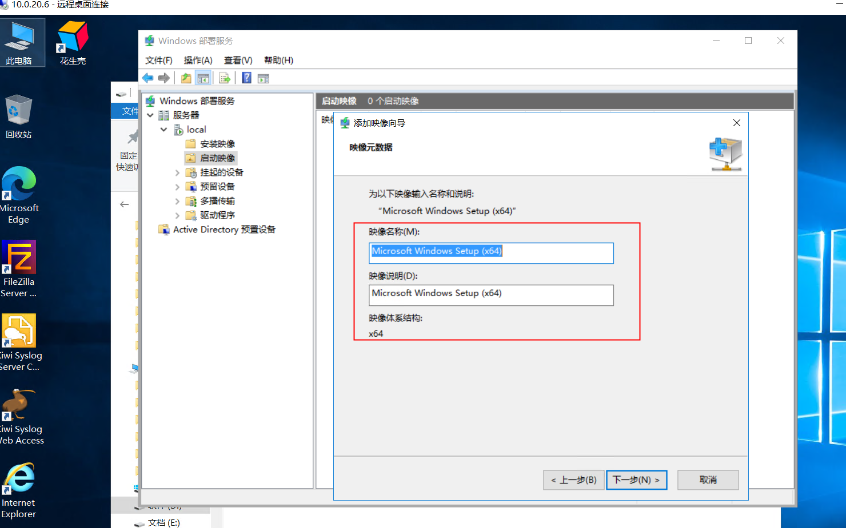Screen dimensions: 846x528
Task: Open 花生壳 desktop shortcut
Action: (73, 43)
